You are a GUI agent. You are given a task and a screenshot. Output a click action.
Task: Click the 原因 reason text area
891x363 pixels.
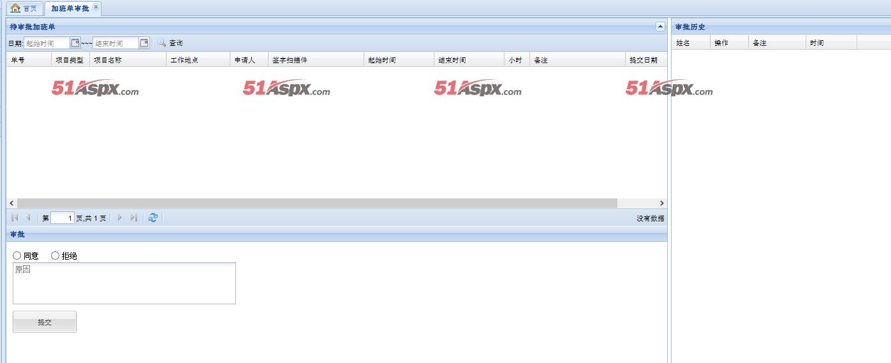tap(124, 283)
